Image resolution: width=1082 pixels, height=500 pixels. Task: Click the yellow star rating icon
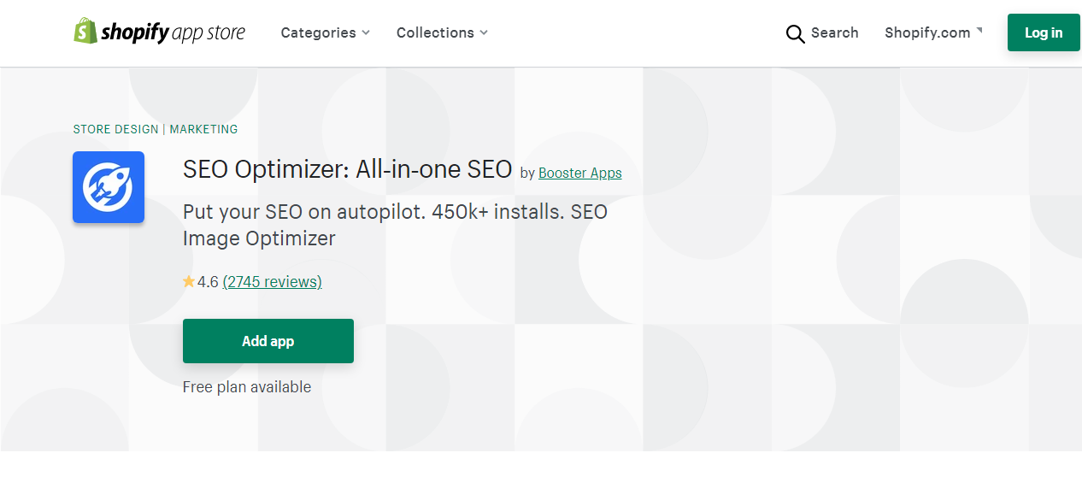point(189,281)
